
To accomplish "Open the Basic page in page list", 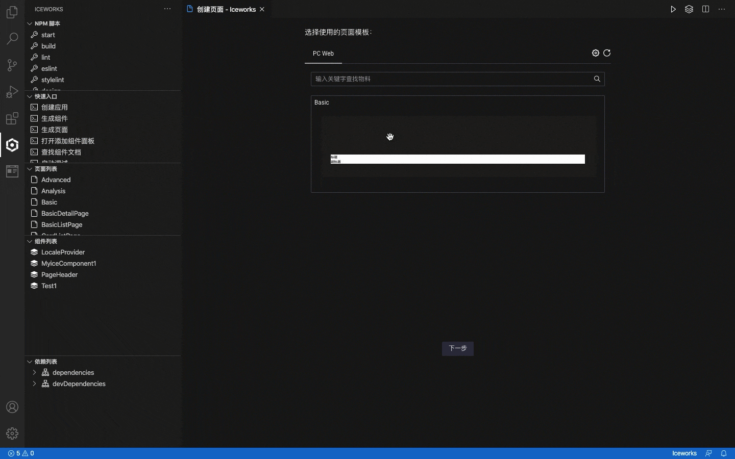I will click(49, 202).
